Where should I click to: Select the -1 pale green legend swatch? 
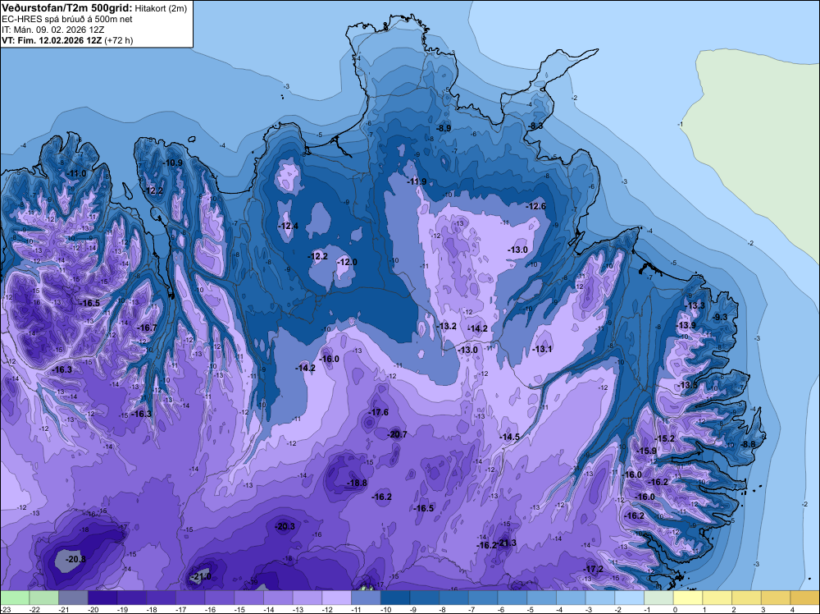659,598
